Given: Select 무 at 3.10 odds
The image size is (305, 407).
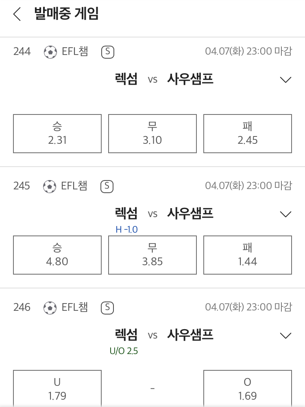Looking at the screenshot, I should pos(152,133).
